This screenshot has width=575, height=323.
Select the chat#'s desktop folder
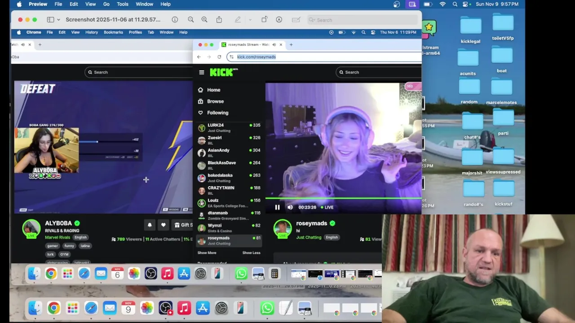click(472, 126)
